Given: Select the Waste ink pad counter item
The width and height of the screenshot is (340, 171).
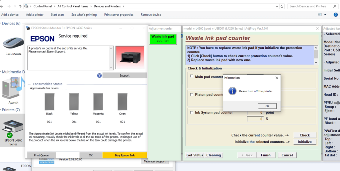Looking at the screenshot, I should click(163, 39).
